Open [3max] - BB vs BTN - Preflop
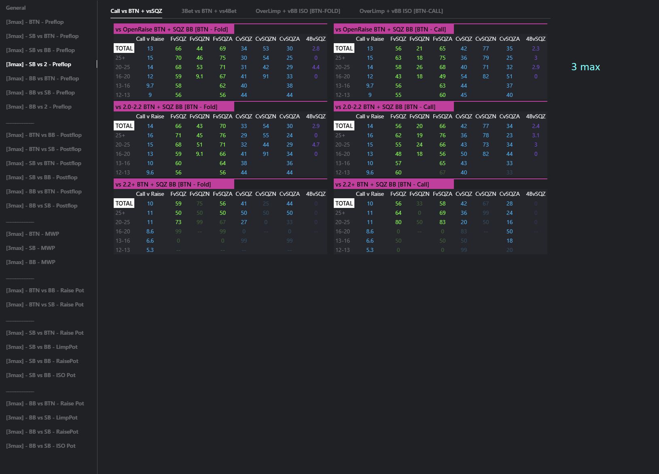 [x=42, y=78]
